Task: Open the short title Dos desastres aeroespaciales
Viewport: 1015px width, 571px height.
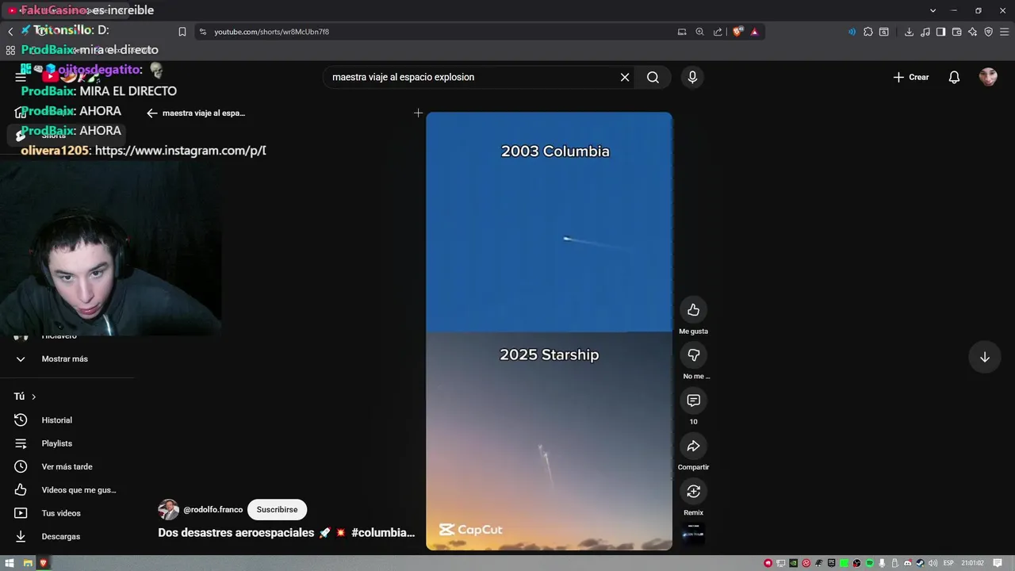Action: pyautogui.click(x=286, y=533)
